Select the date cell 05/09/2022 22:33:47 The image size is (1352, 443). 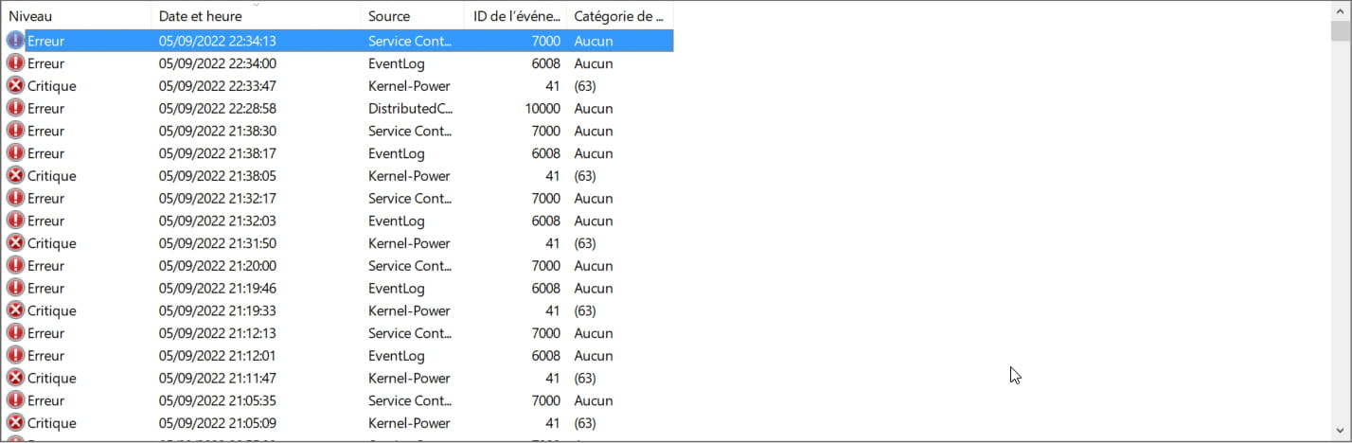click(217, 85)
